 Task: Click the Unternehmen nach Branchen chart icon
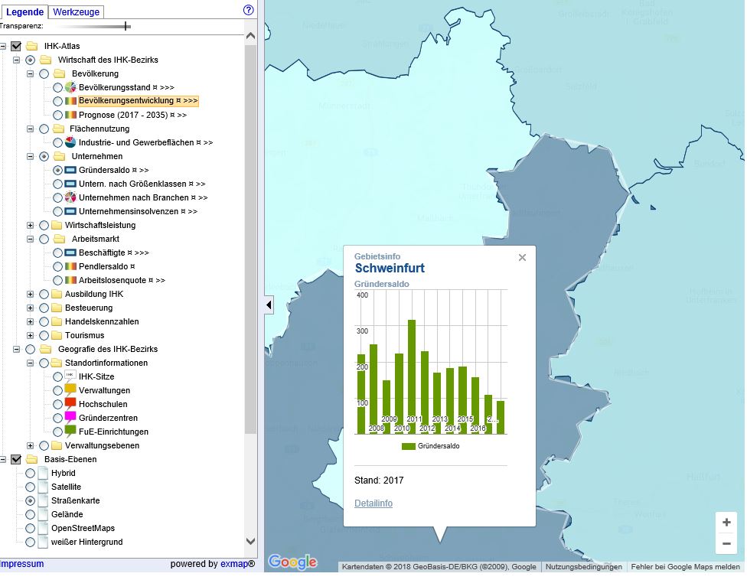click(70, 198)
